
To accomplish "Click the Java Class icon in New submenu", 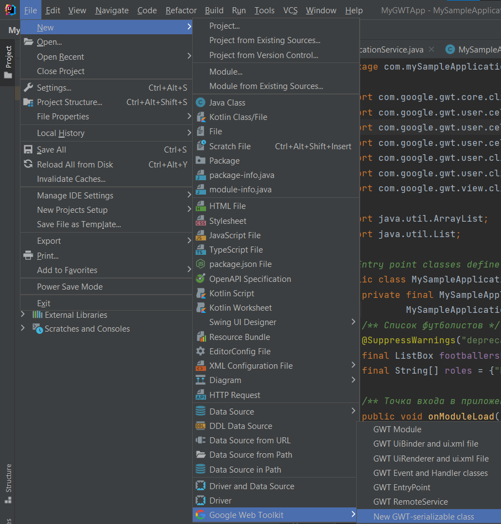I will (201, 102).
